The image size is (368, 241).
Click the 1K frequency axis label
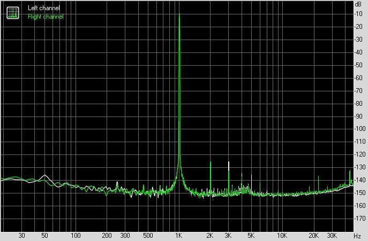(x=179, y=235)
